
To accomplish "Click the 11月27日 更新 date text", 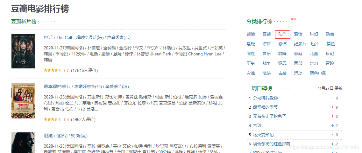I will pos(330,88).
